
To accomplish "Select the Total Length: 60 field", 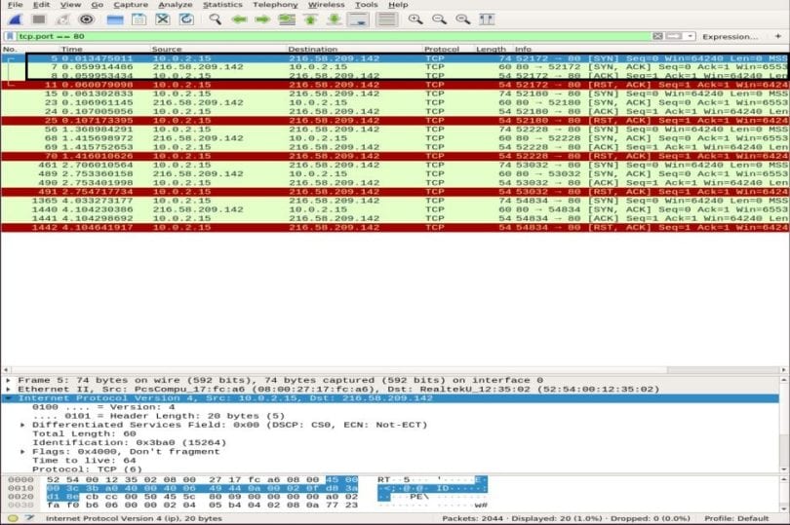I will (x=84, y=433).
